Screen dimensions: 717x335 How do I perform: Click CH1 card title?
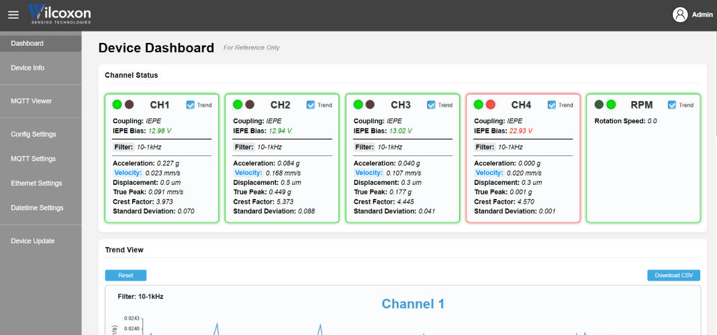[160, 105]
